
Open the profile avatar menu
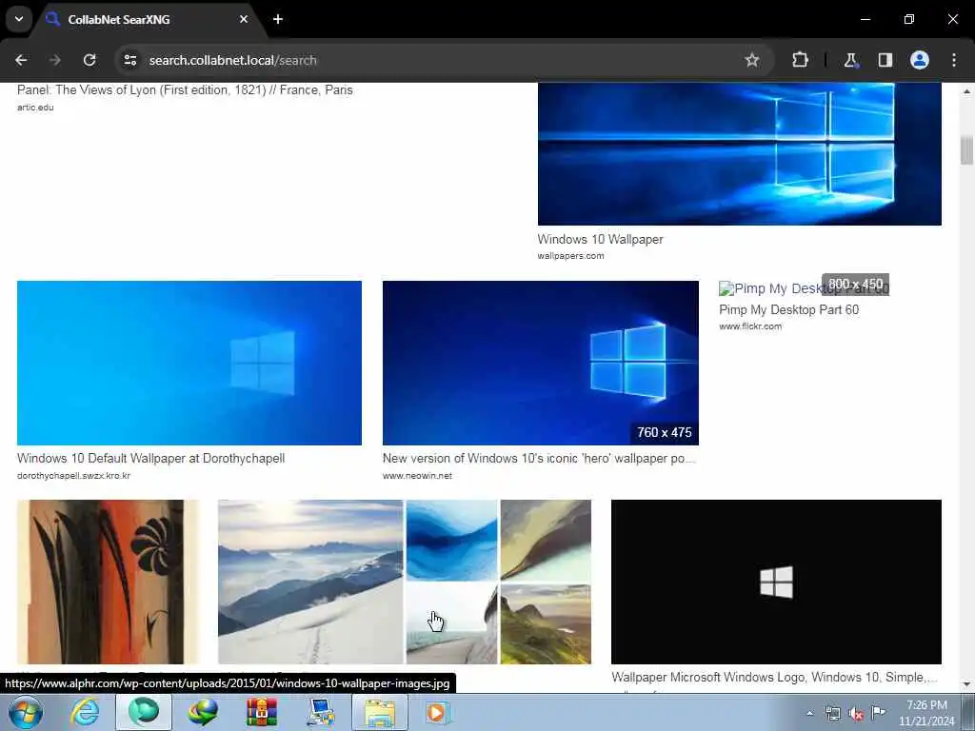click(x=919, y=60)
